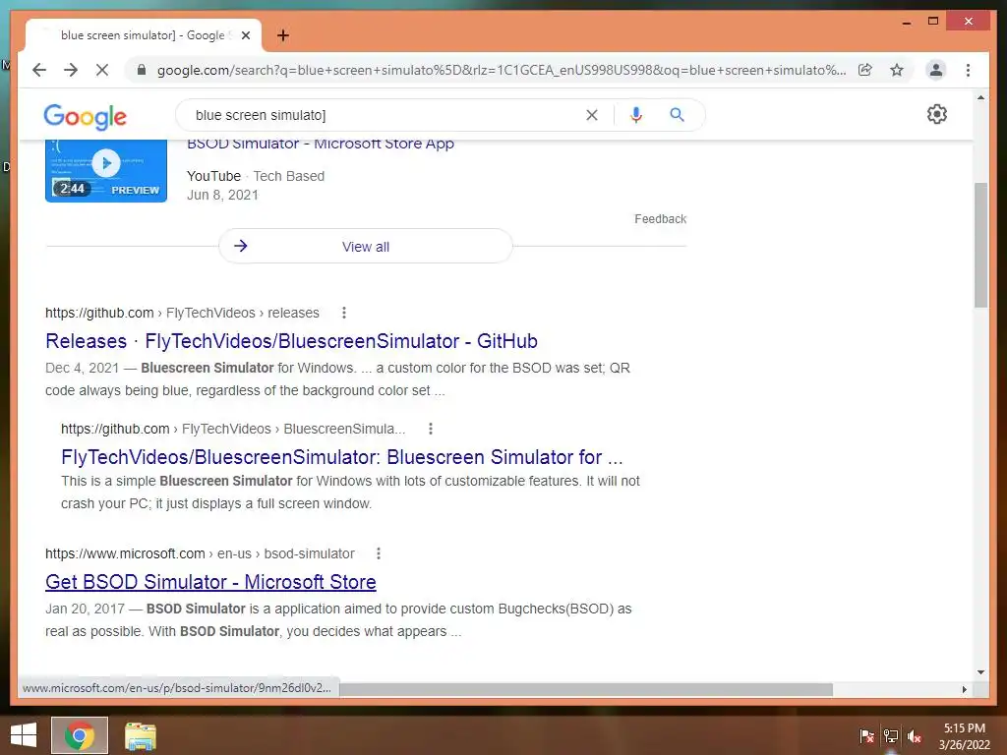The width and height of the screenshot is (1007, 755).
Task: Click the Google logo
Action: pyautogui.click(x=85, y=117)
